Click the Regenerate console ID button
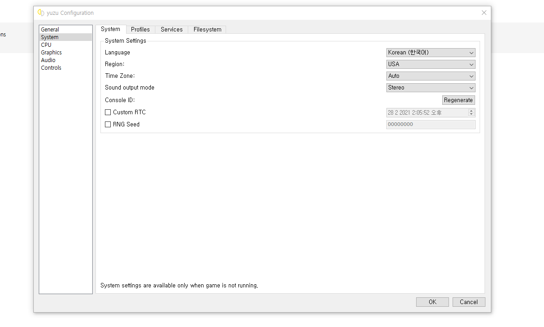 pos(458,100)
